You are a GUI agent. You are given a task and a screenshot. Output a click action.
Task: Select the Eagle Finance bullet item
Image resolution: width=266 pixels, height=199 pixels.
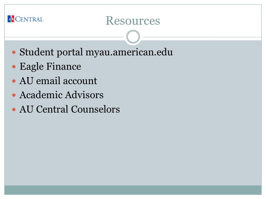pyautogui.click(x=50, y=67)
